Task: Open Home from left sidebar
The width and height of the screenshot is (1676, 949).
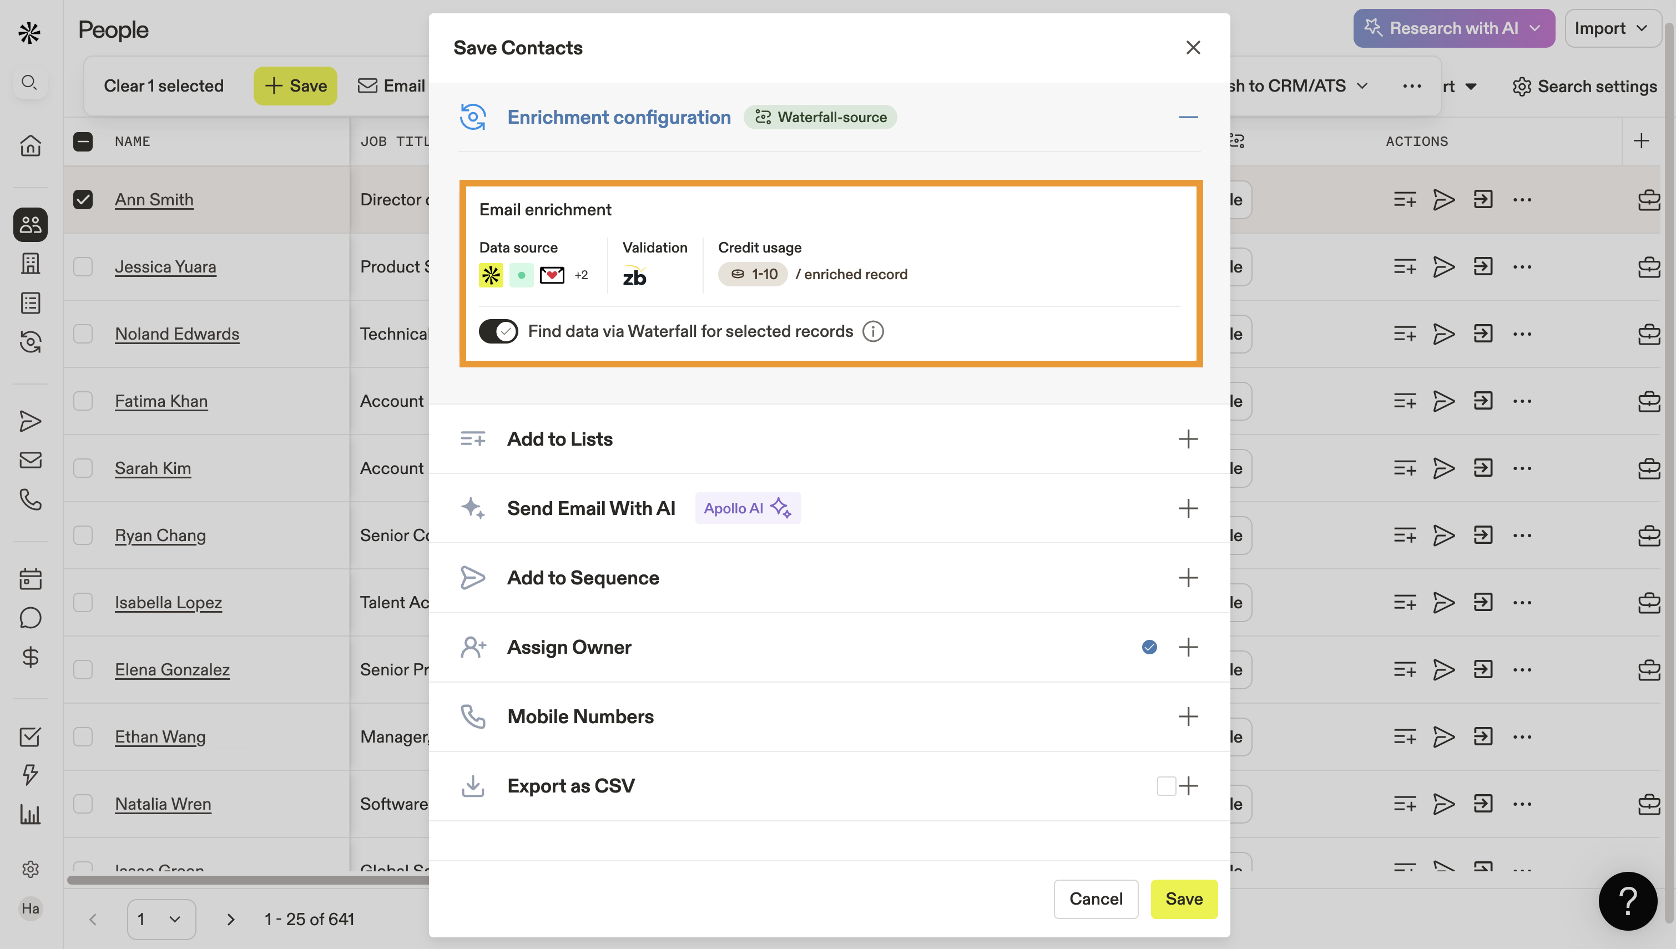Action: (30, 145)
